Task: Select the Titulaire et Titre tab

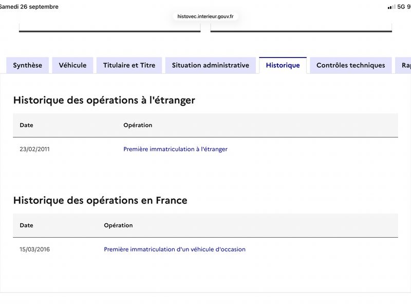Action: point(129,65)
